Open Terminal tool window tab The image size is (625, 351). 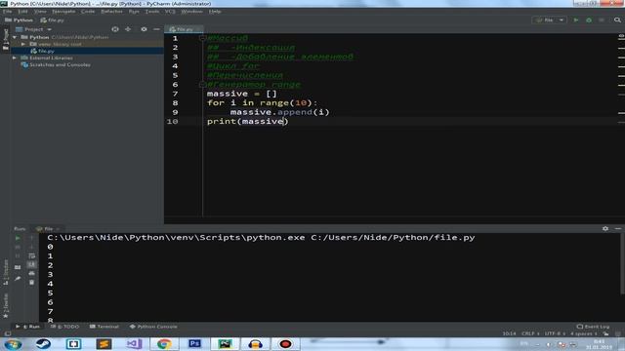tap(104, 327)
